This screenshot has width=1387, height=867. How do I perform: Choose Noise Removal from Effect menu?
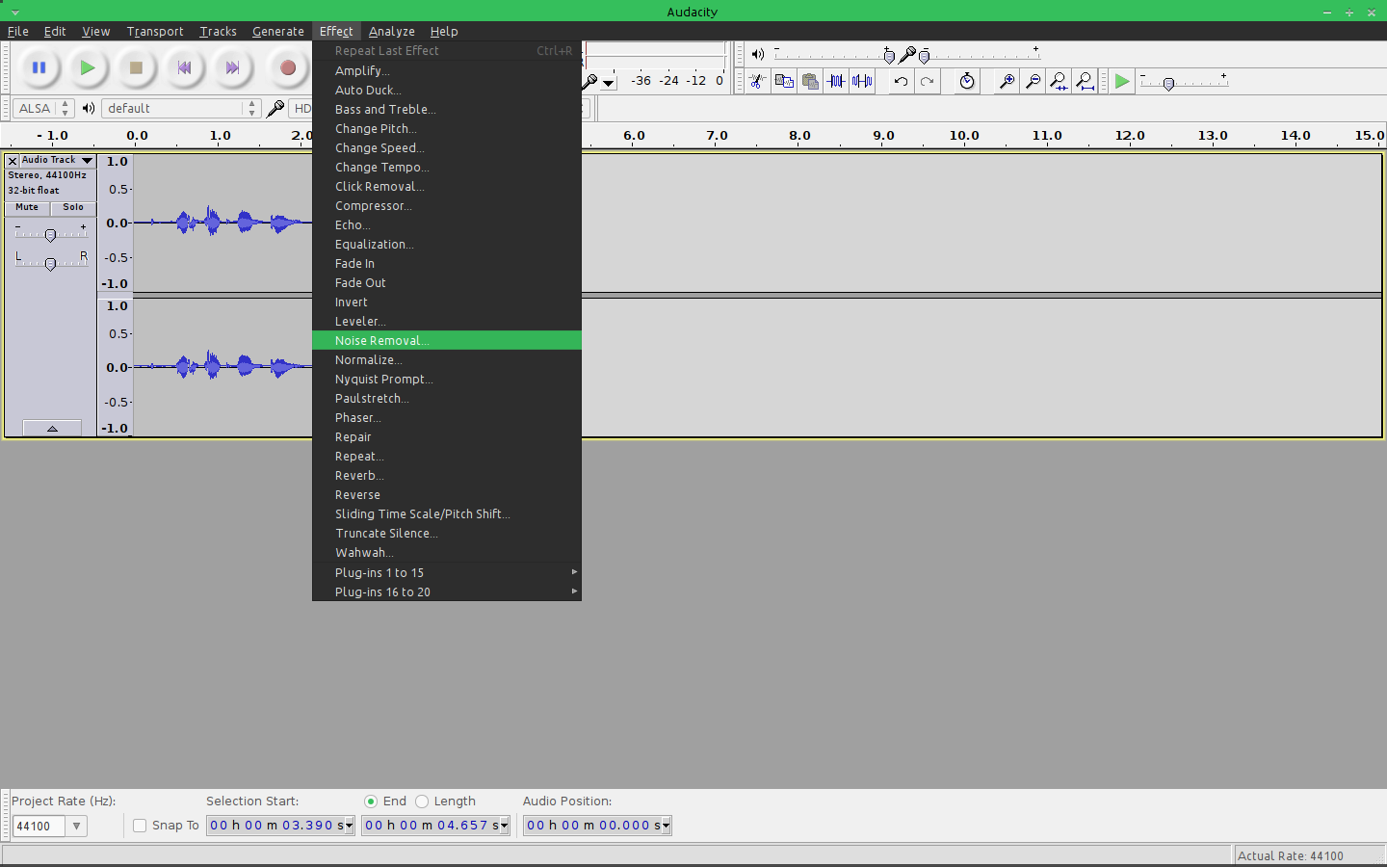tap(447, 341)
